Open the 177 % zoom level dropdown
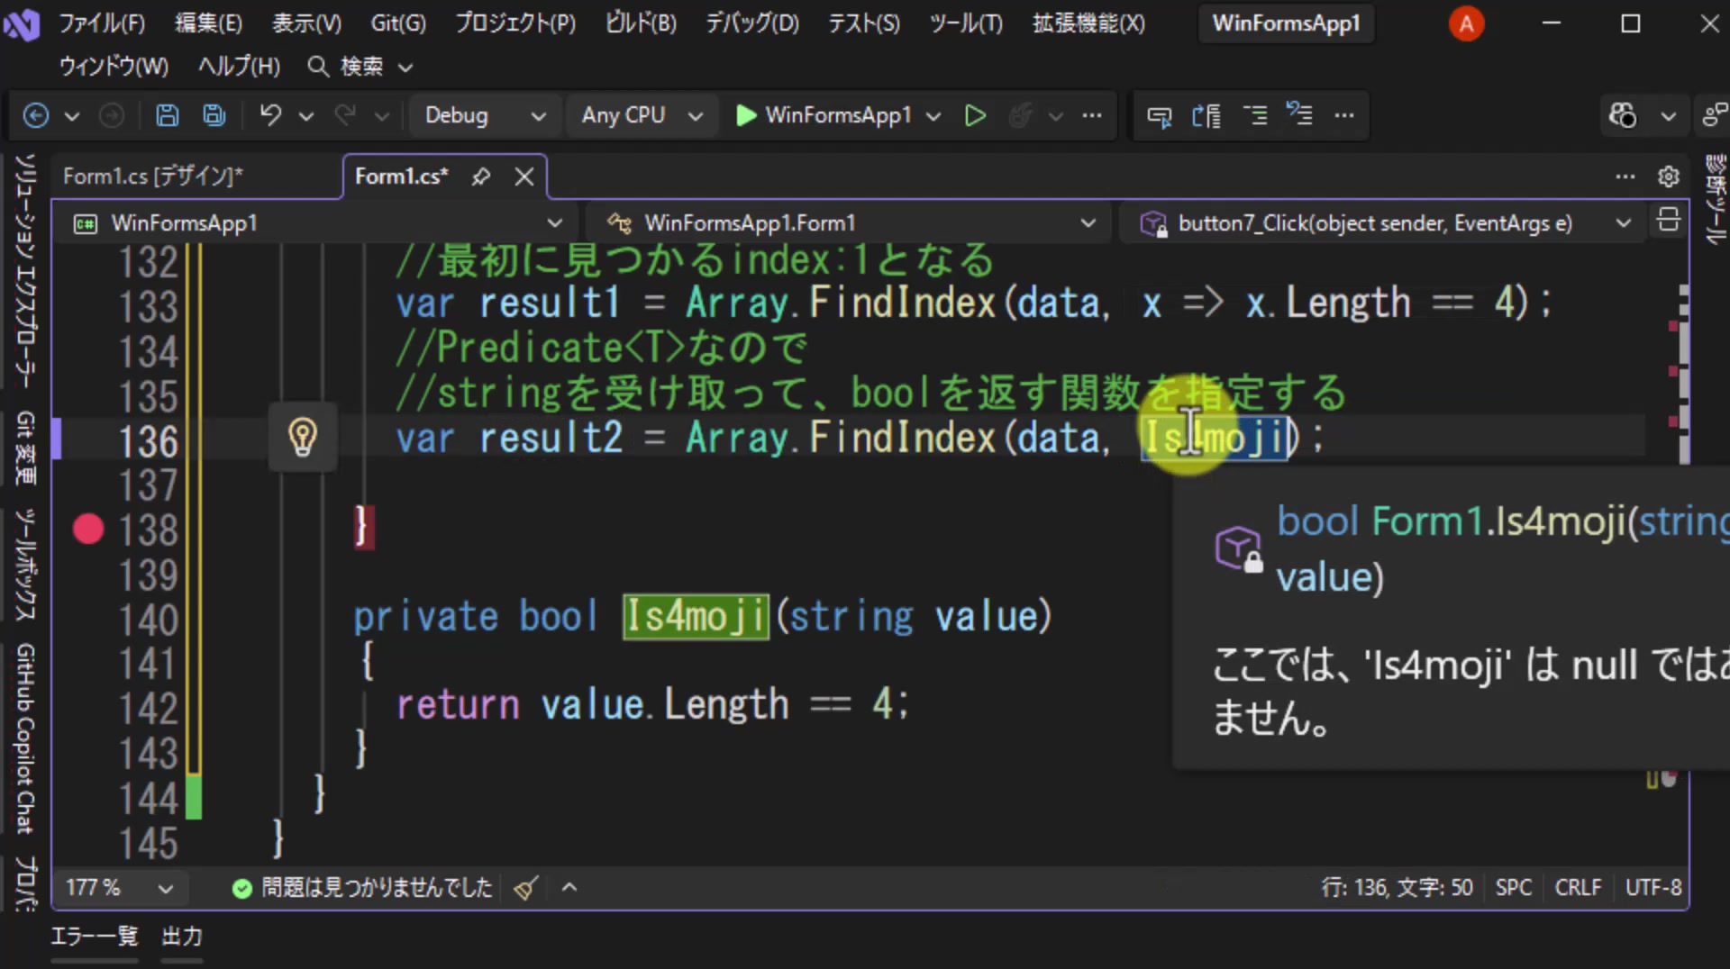 (x=119, y=888)
